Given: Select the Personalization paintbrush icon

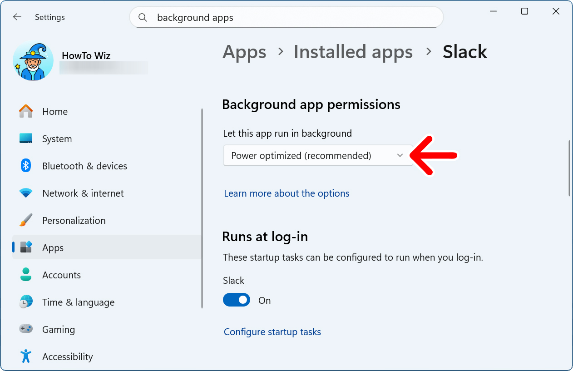Looking at the screenshot, I should point(26,220).
